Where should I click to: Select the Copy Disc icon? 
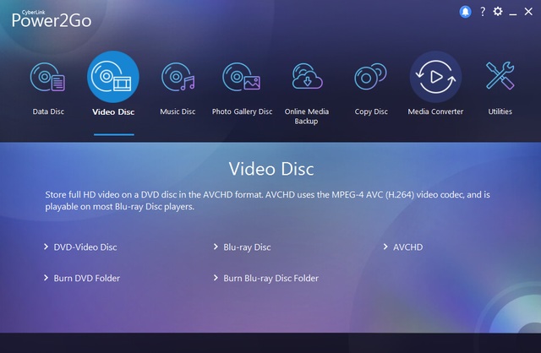tap(371, 77)
